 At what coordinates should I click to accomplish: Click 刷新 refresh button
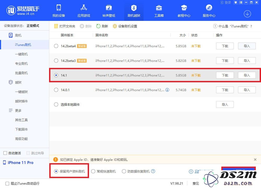point(102,26)
